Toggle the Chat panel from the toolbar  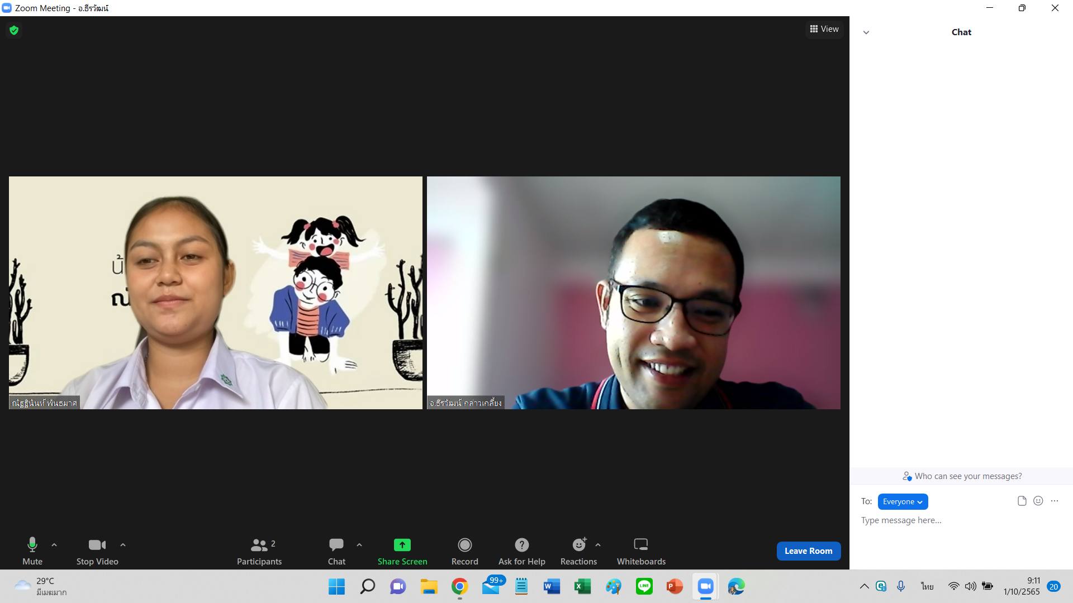(336, 544)
